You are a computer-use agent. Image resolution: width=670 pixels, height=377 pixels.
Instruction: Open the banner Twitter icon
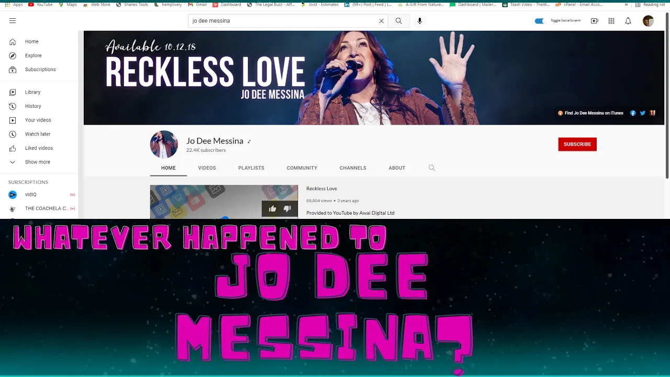(x=643, y=113)
